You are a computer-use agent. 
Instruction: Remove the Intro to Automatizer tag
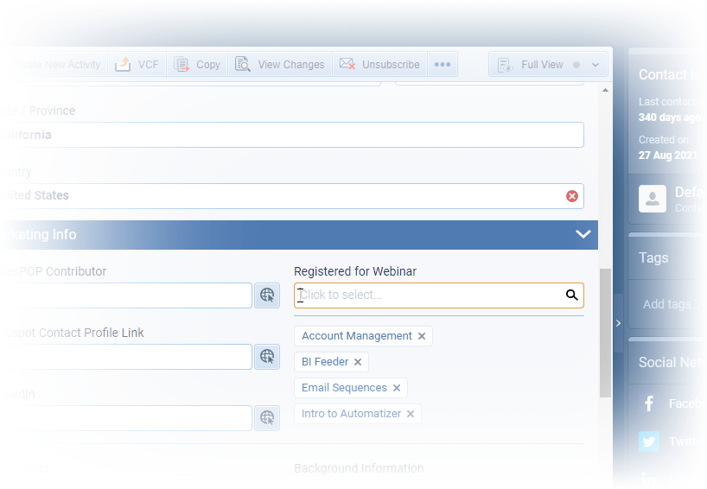pyautogui.click(x=411, y=414)
